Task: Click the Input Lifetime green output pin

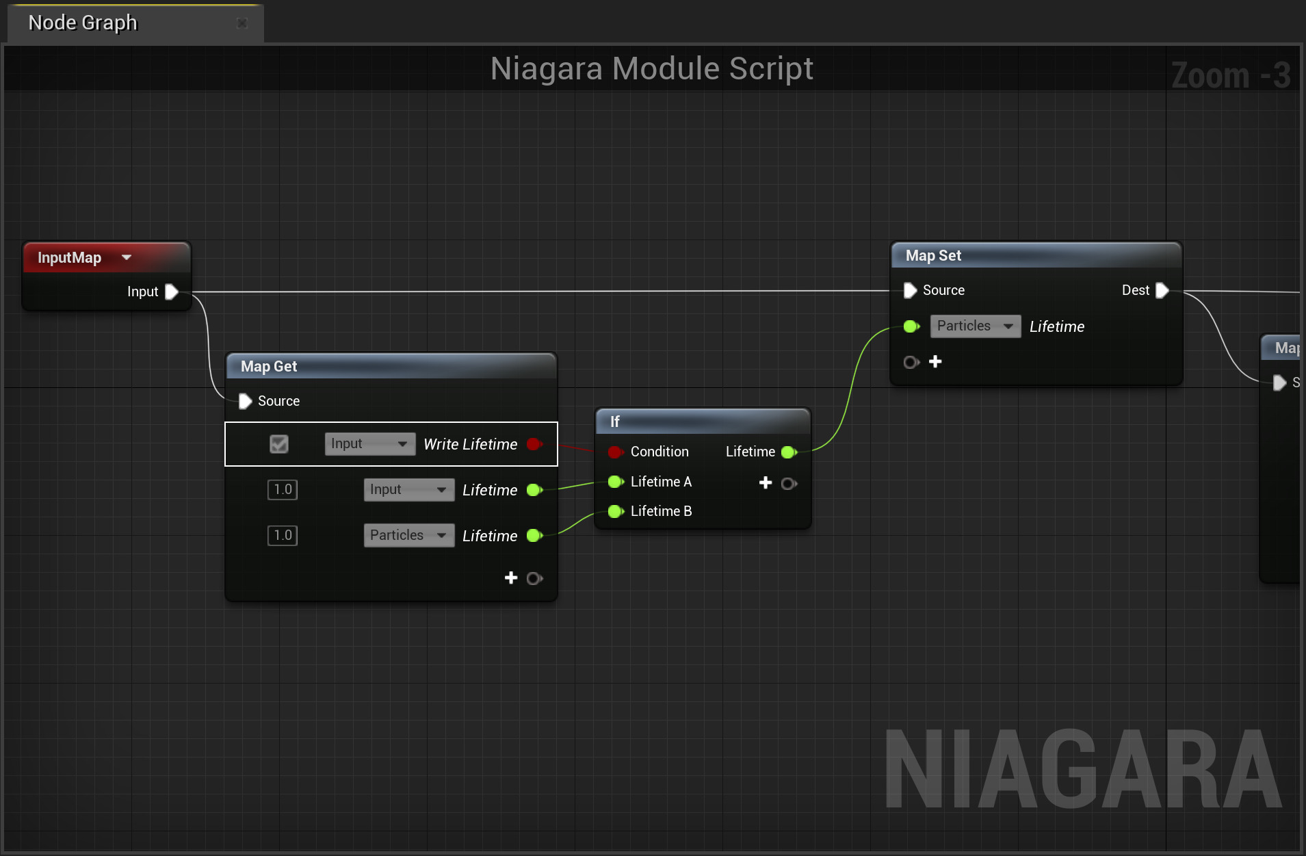Action: 535,490
